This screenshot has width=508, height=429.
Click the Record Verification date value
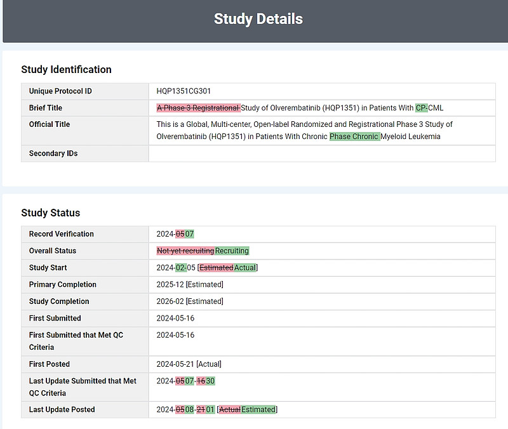coord(175,234)
